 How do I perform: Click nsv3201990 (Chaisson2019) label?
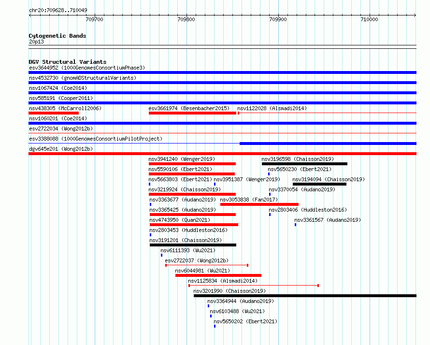coord(230,291)
